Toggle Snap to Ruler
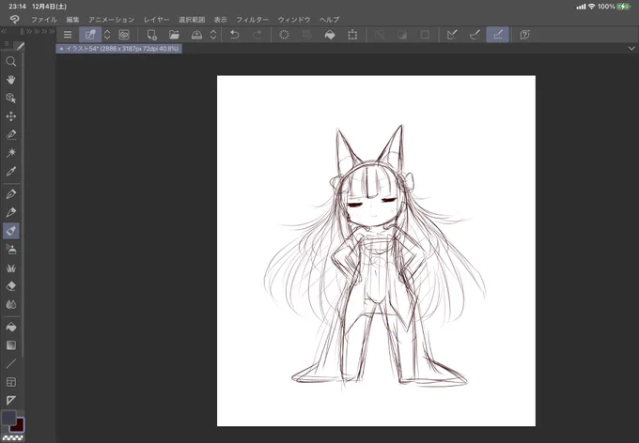This screenshot has height=443, width=639. [x=452, y=35]
